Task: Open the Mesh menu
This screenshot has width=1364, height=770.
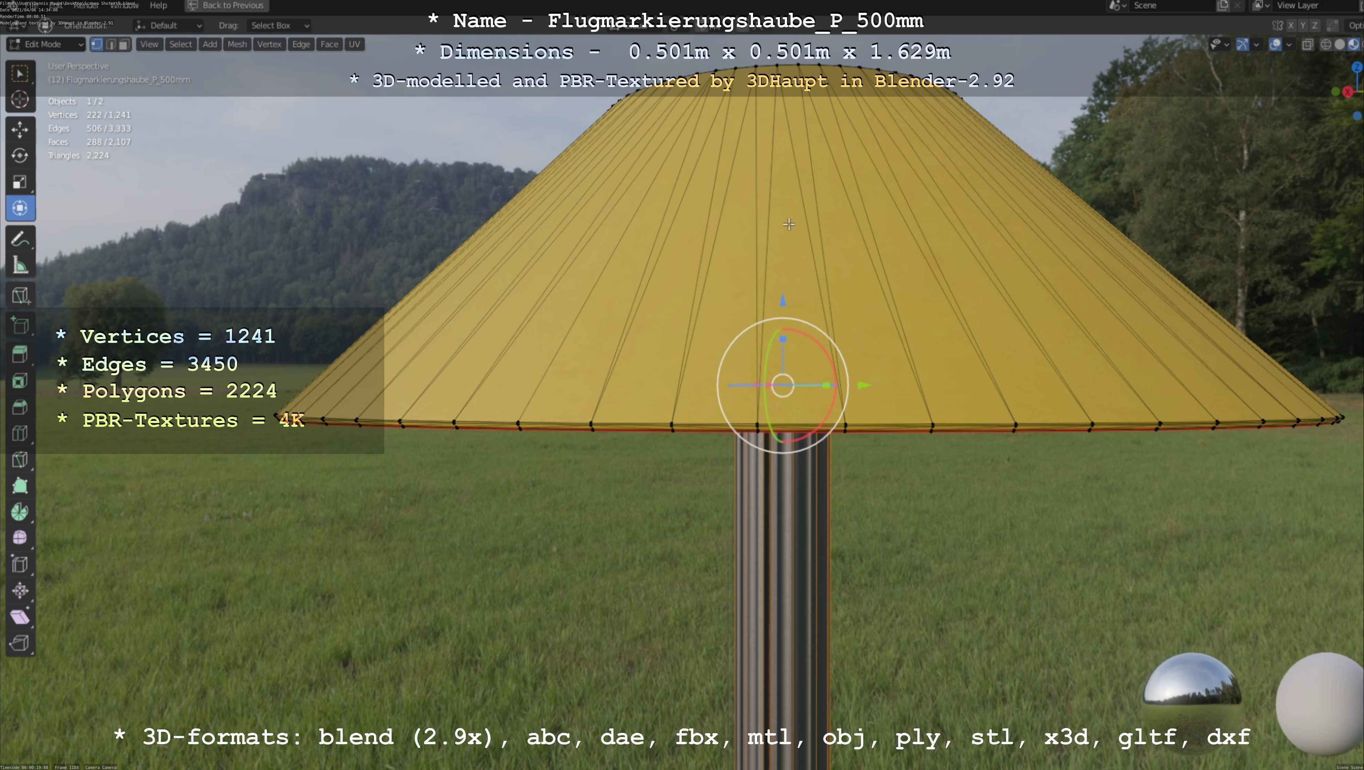Action: point(237,44)
